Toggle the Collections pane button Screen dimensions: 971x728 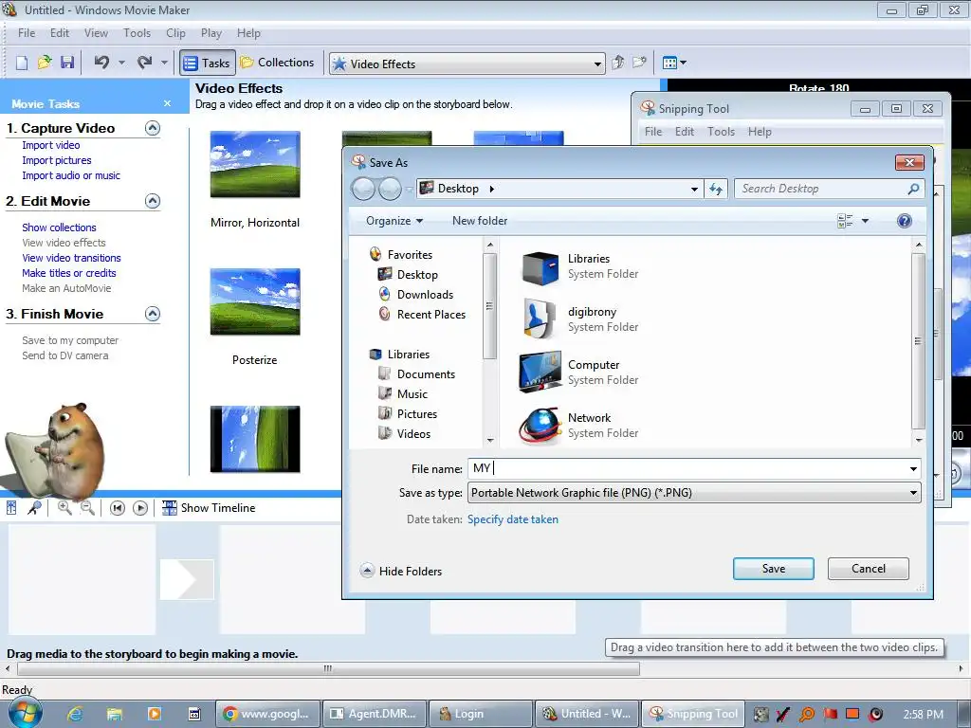point(278,63)
